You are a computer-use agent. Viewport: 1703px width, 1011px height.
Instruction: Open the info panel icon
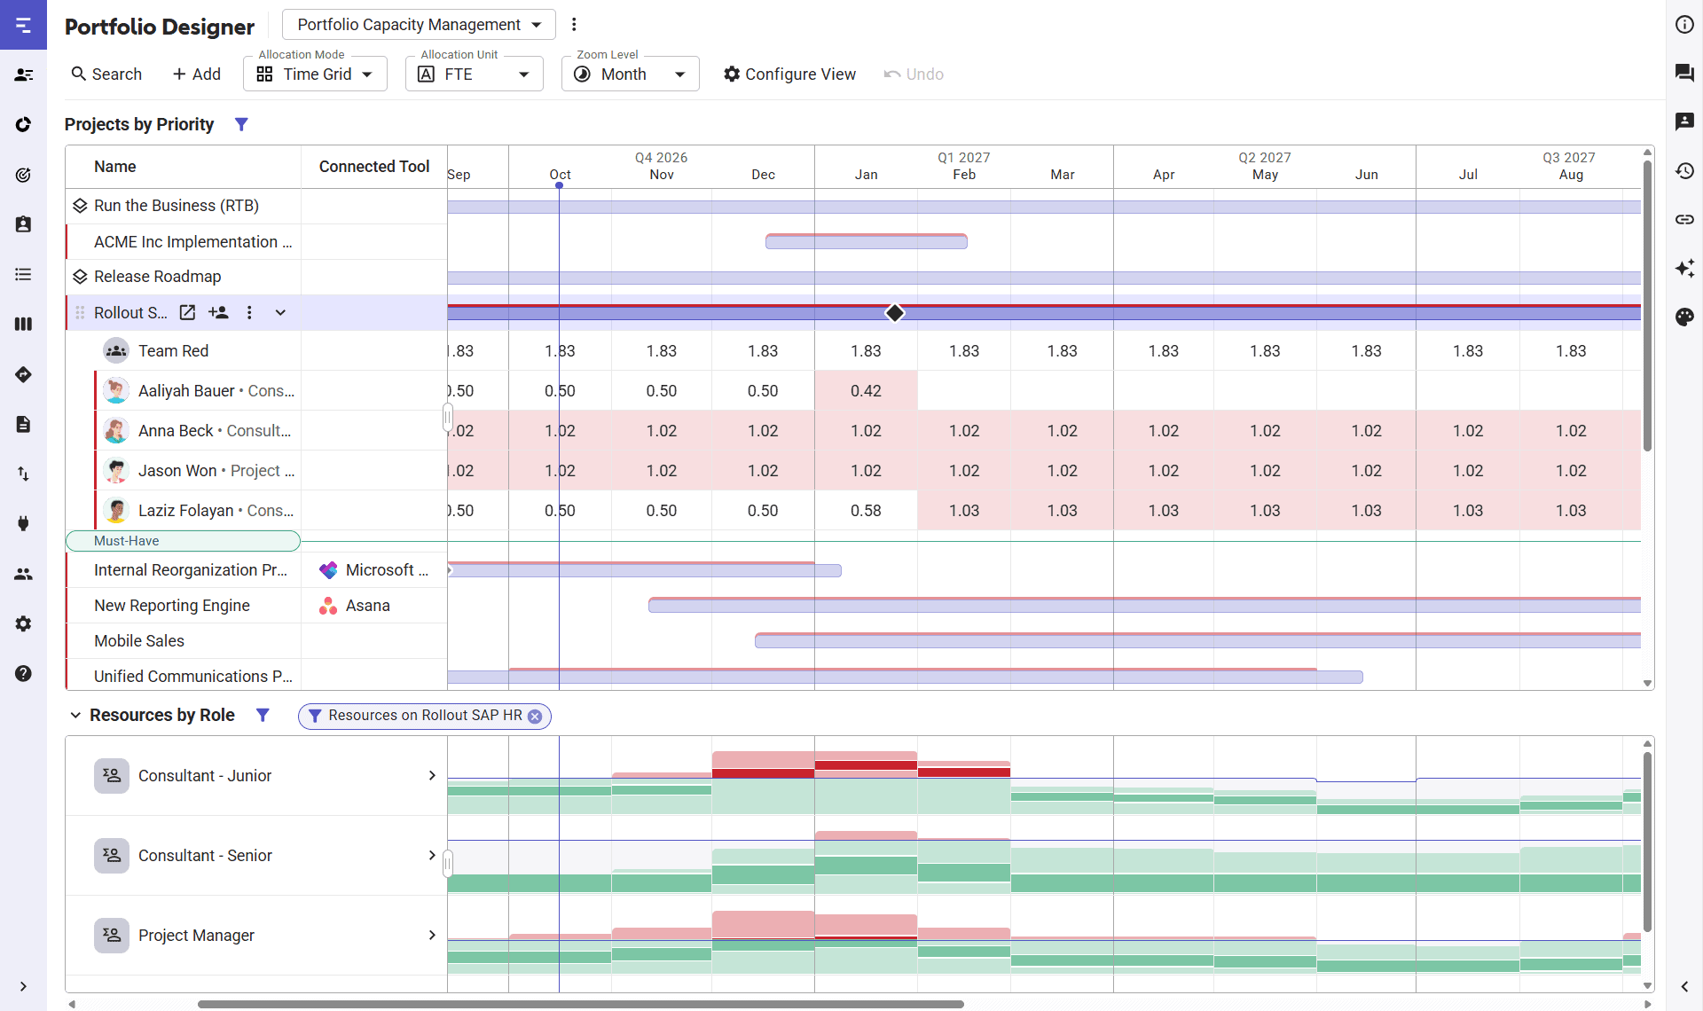click(x=1684, y=25)
